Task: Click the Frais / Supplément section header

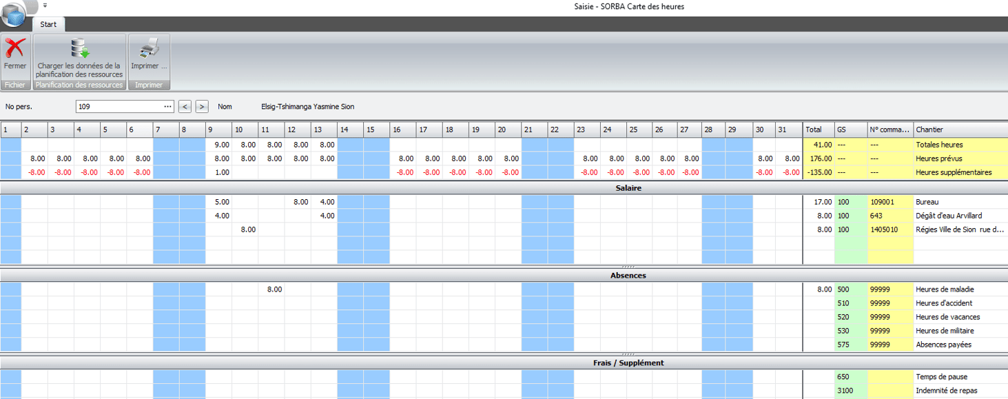Action: click(628, 362)
